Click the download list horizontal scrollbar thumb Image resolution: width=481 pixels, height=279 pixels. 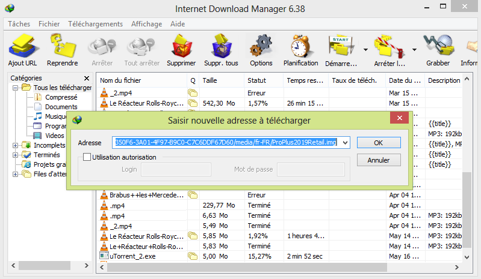(247, 267)
